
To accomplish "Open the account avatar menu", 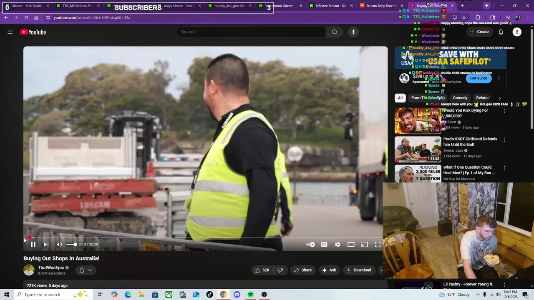I will [517, 32].
